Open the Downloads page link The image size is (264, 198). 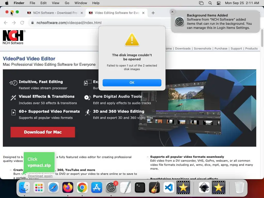(183, 48)
